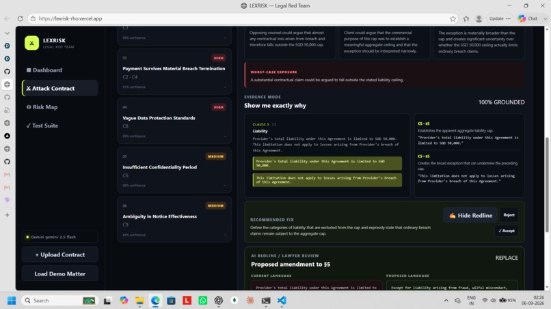View site information icon in address bar
Screen dimensions: 551x309
pyautogui.click(x=33, y=18)
